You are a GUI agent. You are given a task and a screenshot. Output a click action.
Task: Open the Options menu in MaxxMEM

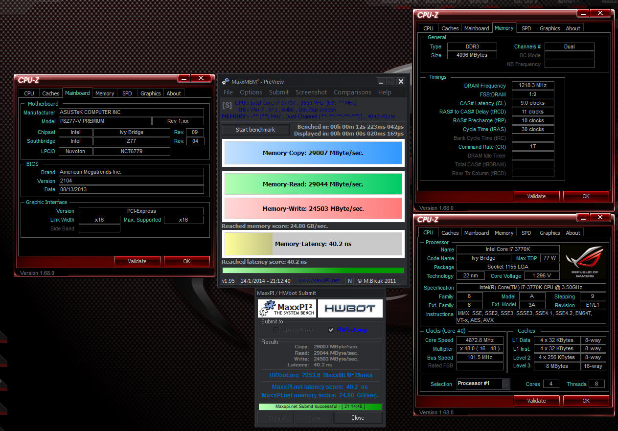[251, 92]
